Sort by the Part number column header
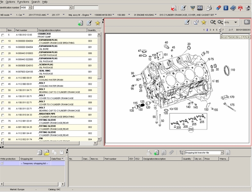Screen dimensions: 252x192 [x=26, y=30]
